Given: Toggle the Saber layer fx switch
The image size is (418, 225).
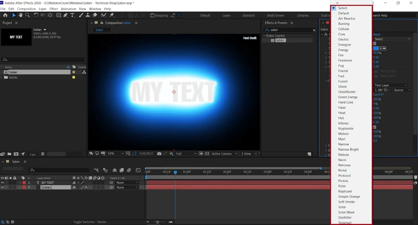Looking at the screenshot, I should tap(86, 188).
